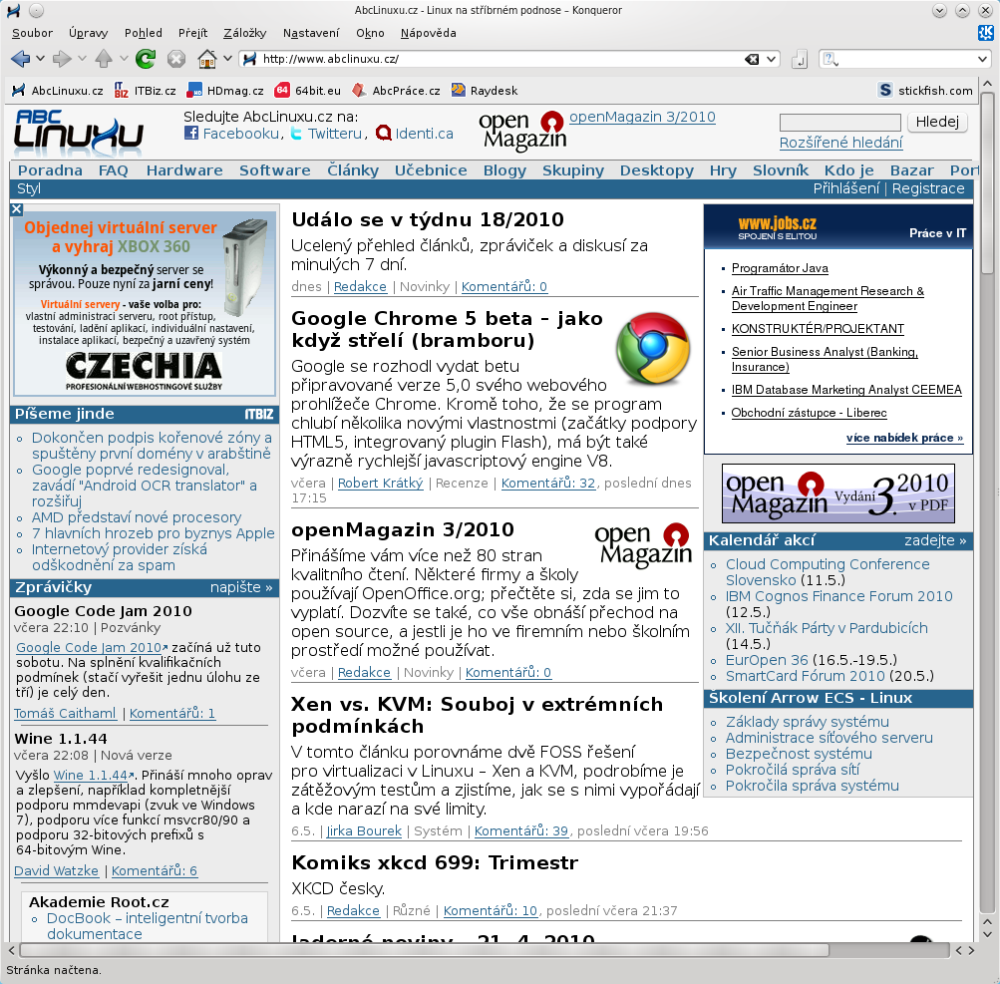Click the Identi.ca icon

tap(383, 133)
